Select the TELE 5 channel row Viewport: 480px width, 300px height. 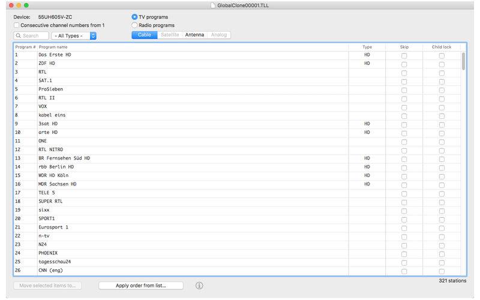pyautogui.click(x=237, y=193)
